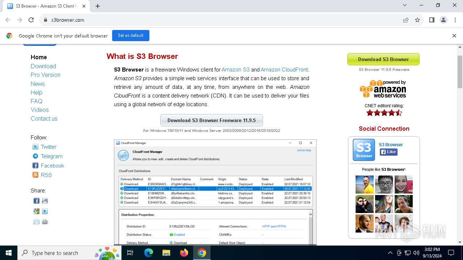Open Chrome side panel icon

click(432, 20)
